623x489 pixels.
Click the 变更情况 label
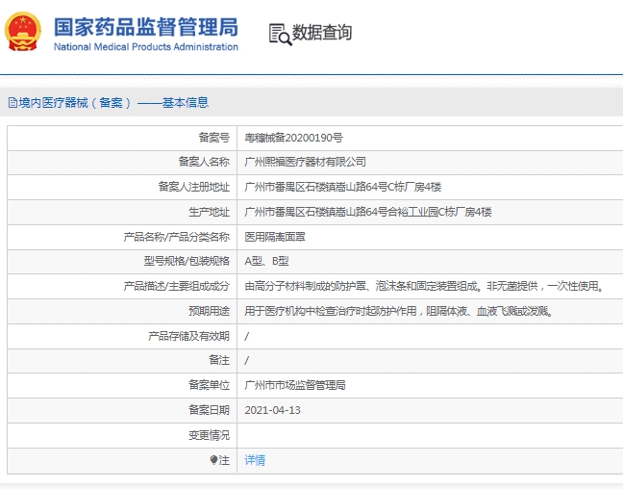[x=209, y=435]
